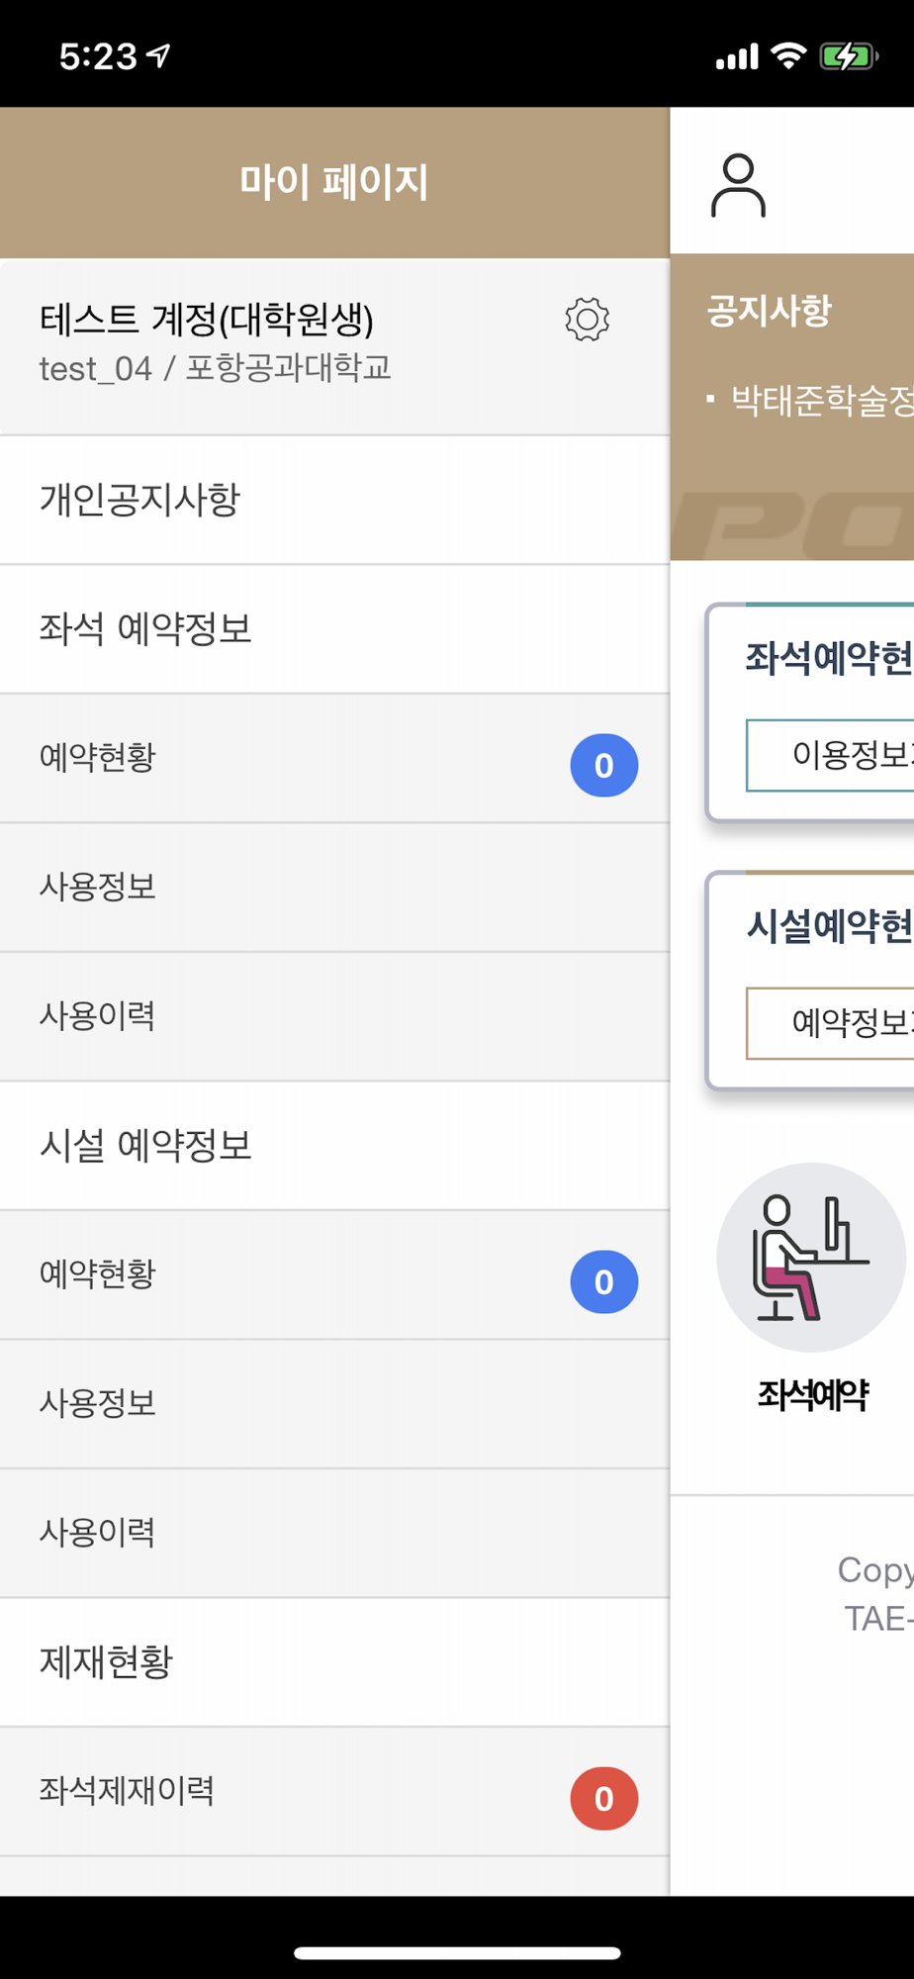Tap the user profile icon
This screenshot has height=1979, width=914.
point(738,185)
